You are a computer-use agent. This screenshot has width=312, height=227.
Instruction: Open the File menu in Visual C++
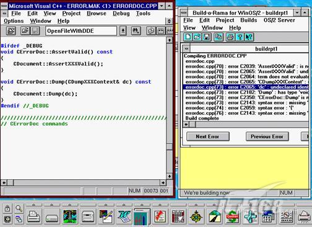click(16, 14)
